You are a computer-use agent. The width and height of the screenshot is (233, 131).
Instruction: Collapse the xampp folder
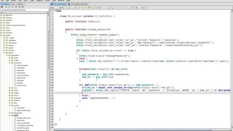[1, 35]
